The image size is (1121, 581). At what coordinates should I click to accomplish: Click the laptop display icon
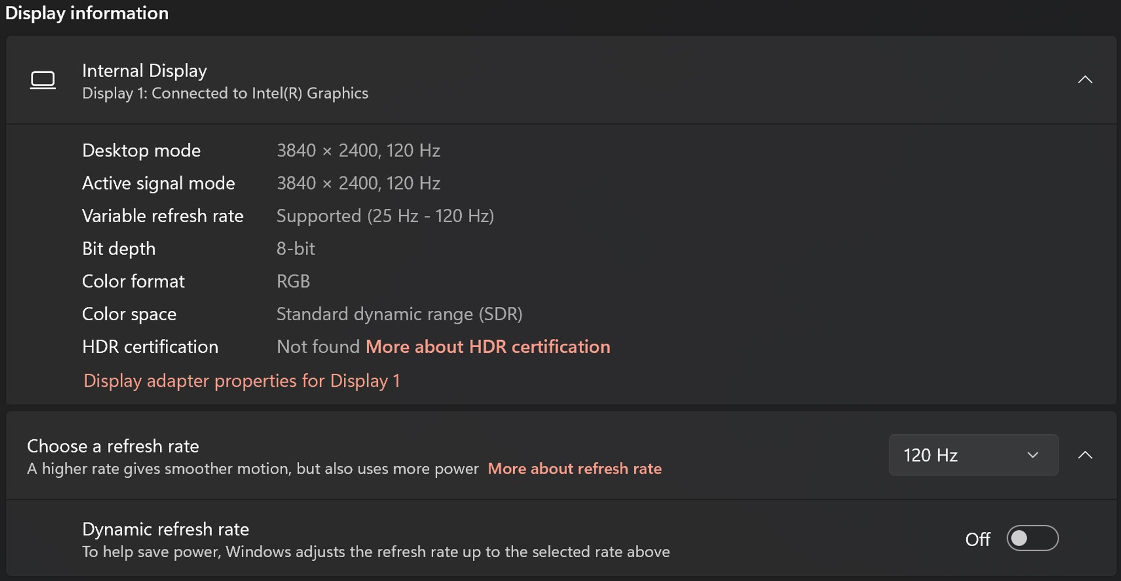(43, 80)
